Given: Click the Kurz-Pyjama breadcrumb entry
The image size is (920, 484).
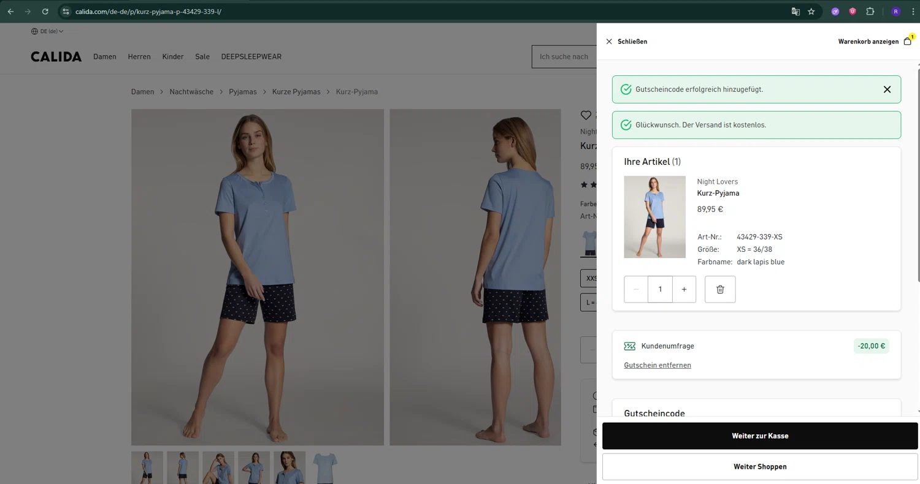Looking at the screenshot, I should coord(357,92).
